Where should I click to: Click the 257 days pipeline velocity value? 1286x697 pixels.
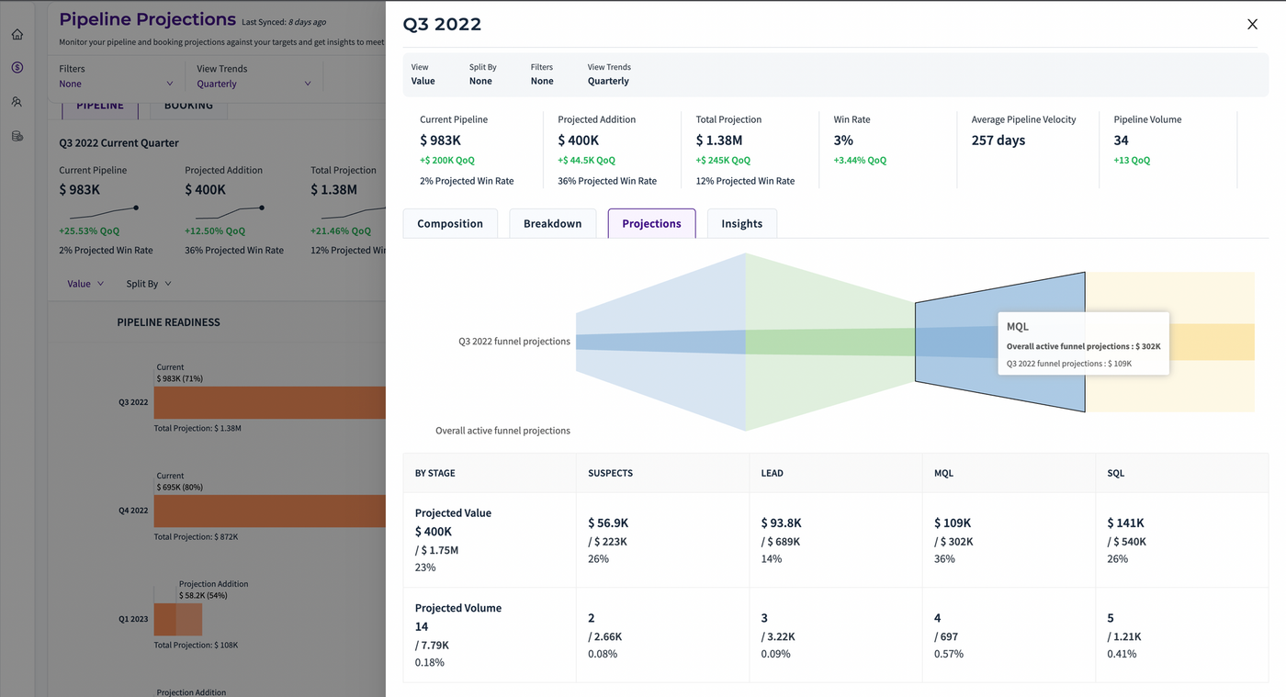point(998,141)
